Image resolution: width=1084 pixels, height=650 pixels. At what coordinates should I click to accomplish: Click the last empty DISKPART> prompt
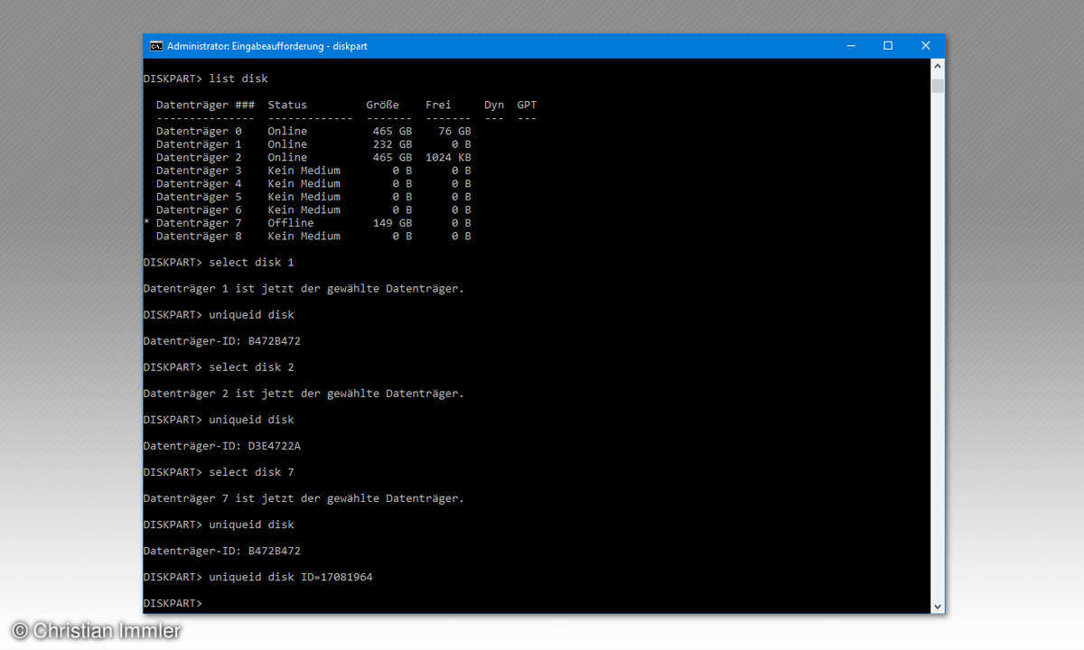click(x=173, y=603)
